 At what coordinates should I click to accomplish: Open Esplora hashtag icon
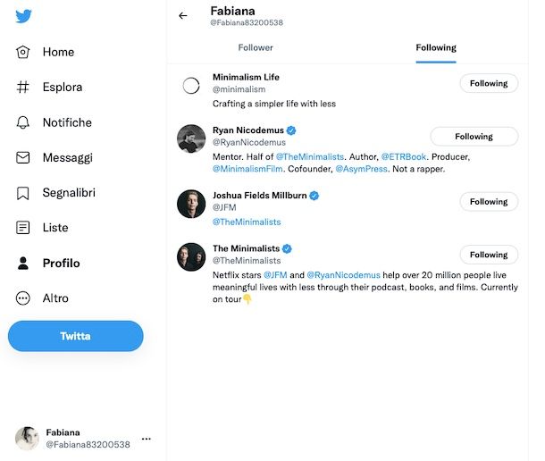coord(23,87)
